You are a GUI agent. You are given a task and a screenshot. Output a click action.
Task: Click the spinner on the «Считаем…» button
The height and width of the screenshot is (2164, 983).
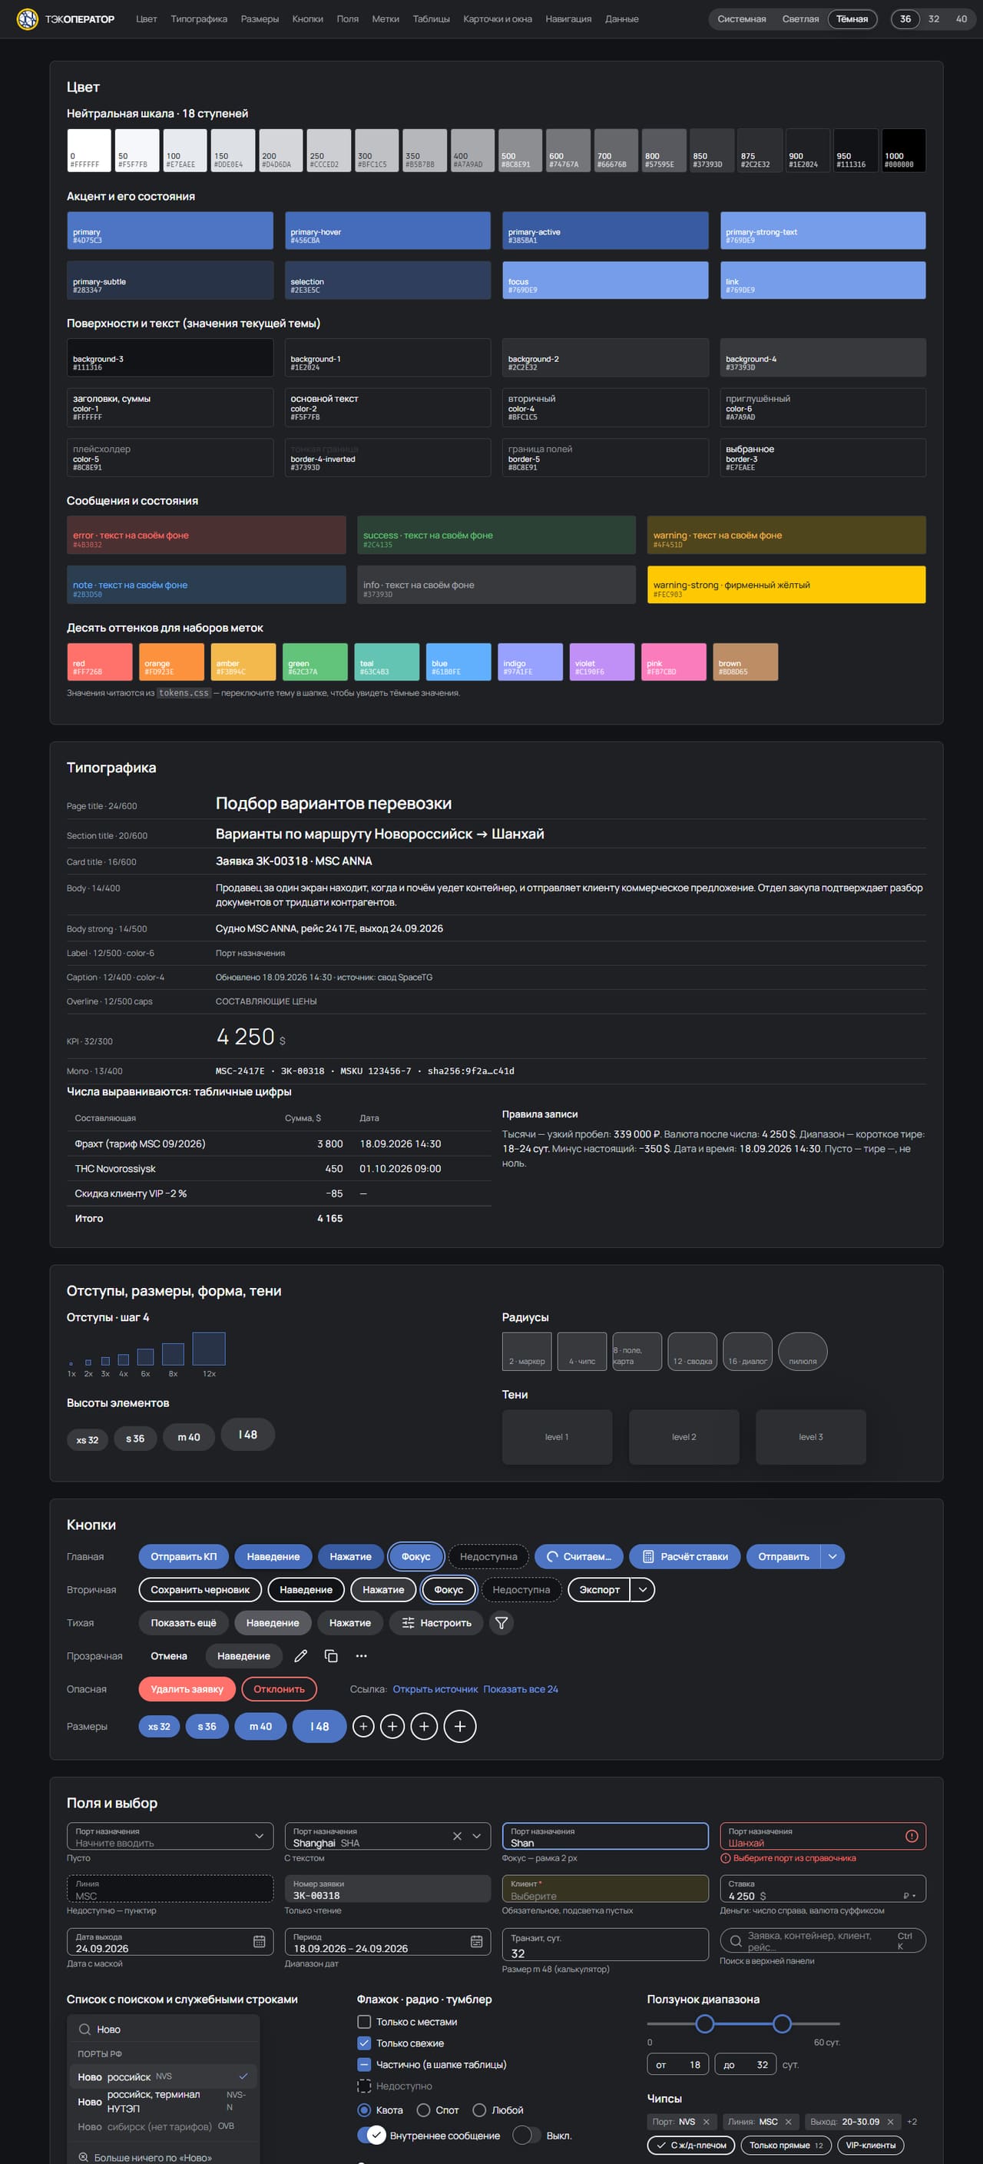[552, 1557]
